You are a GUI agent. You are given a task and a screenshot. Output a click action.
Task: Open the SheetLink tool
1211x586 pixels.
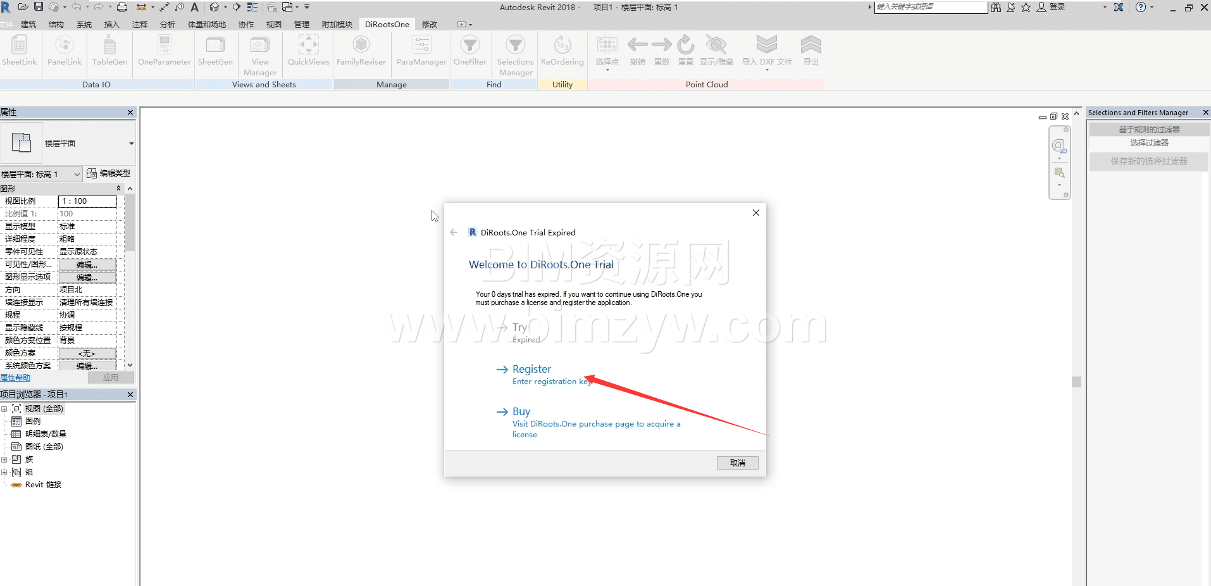pos(20,51)
